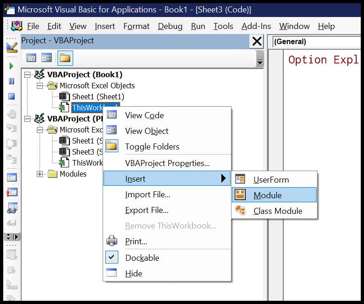Collapse Book1 Microsoft Excel Objects folder

point(40,86)
